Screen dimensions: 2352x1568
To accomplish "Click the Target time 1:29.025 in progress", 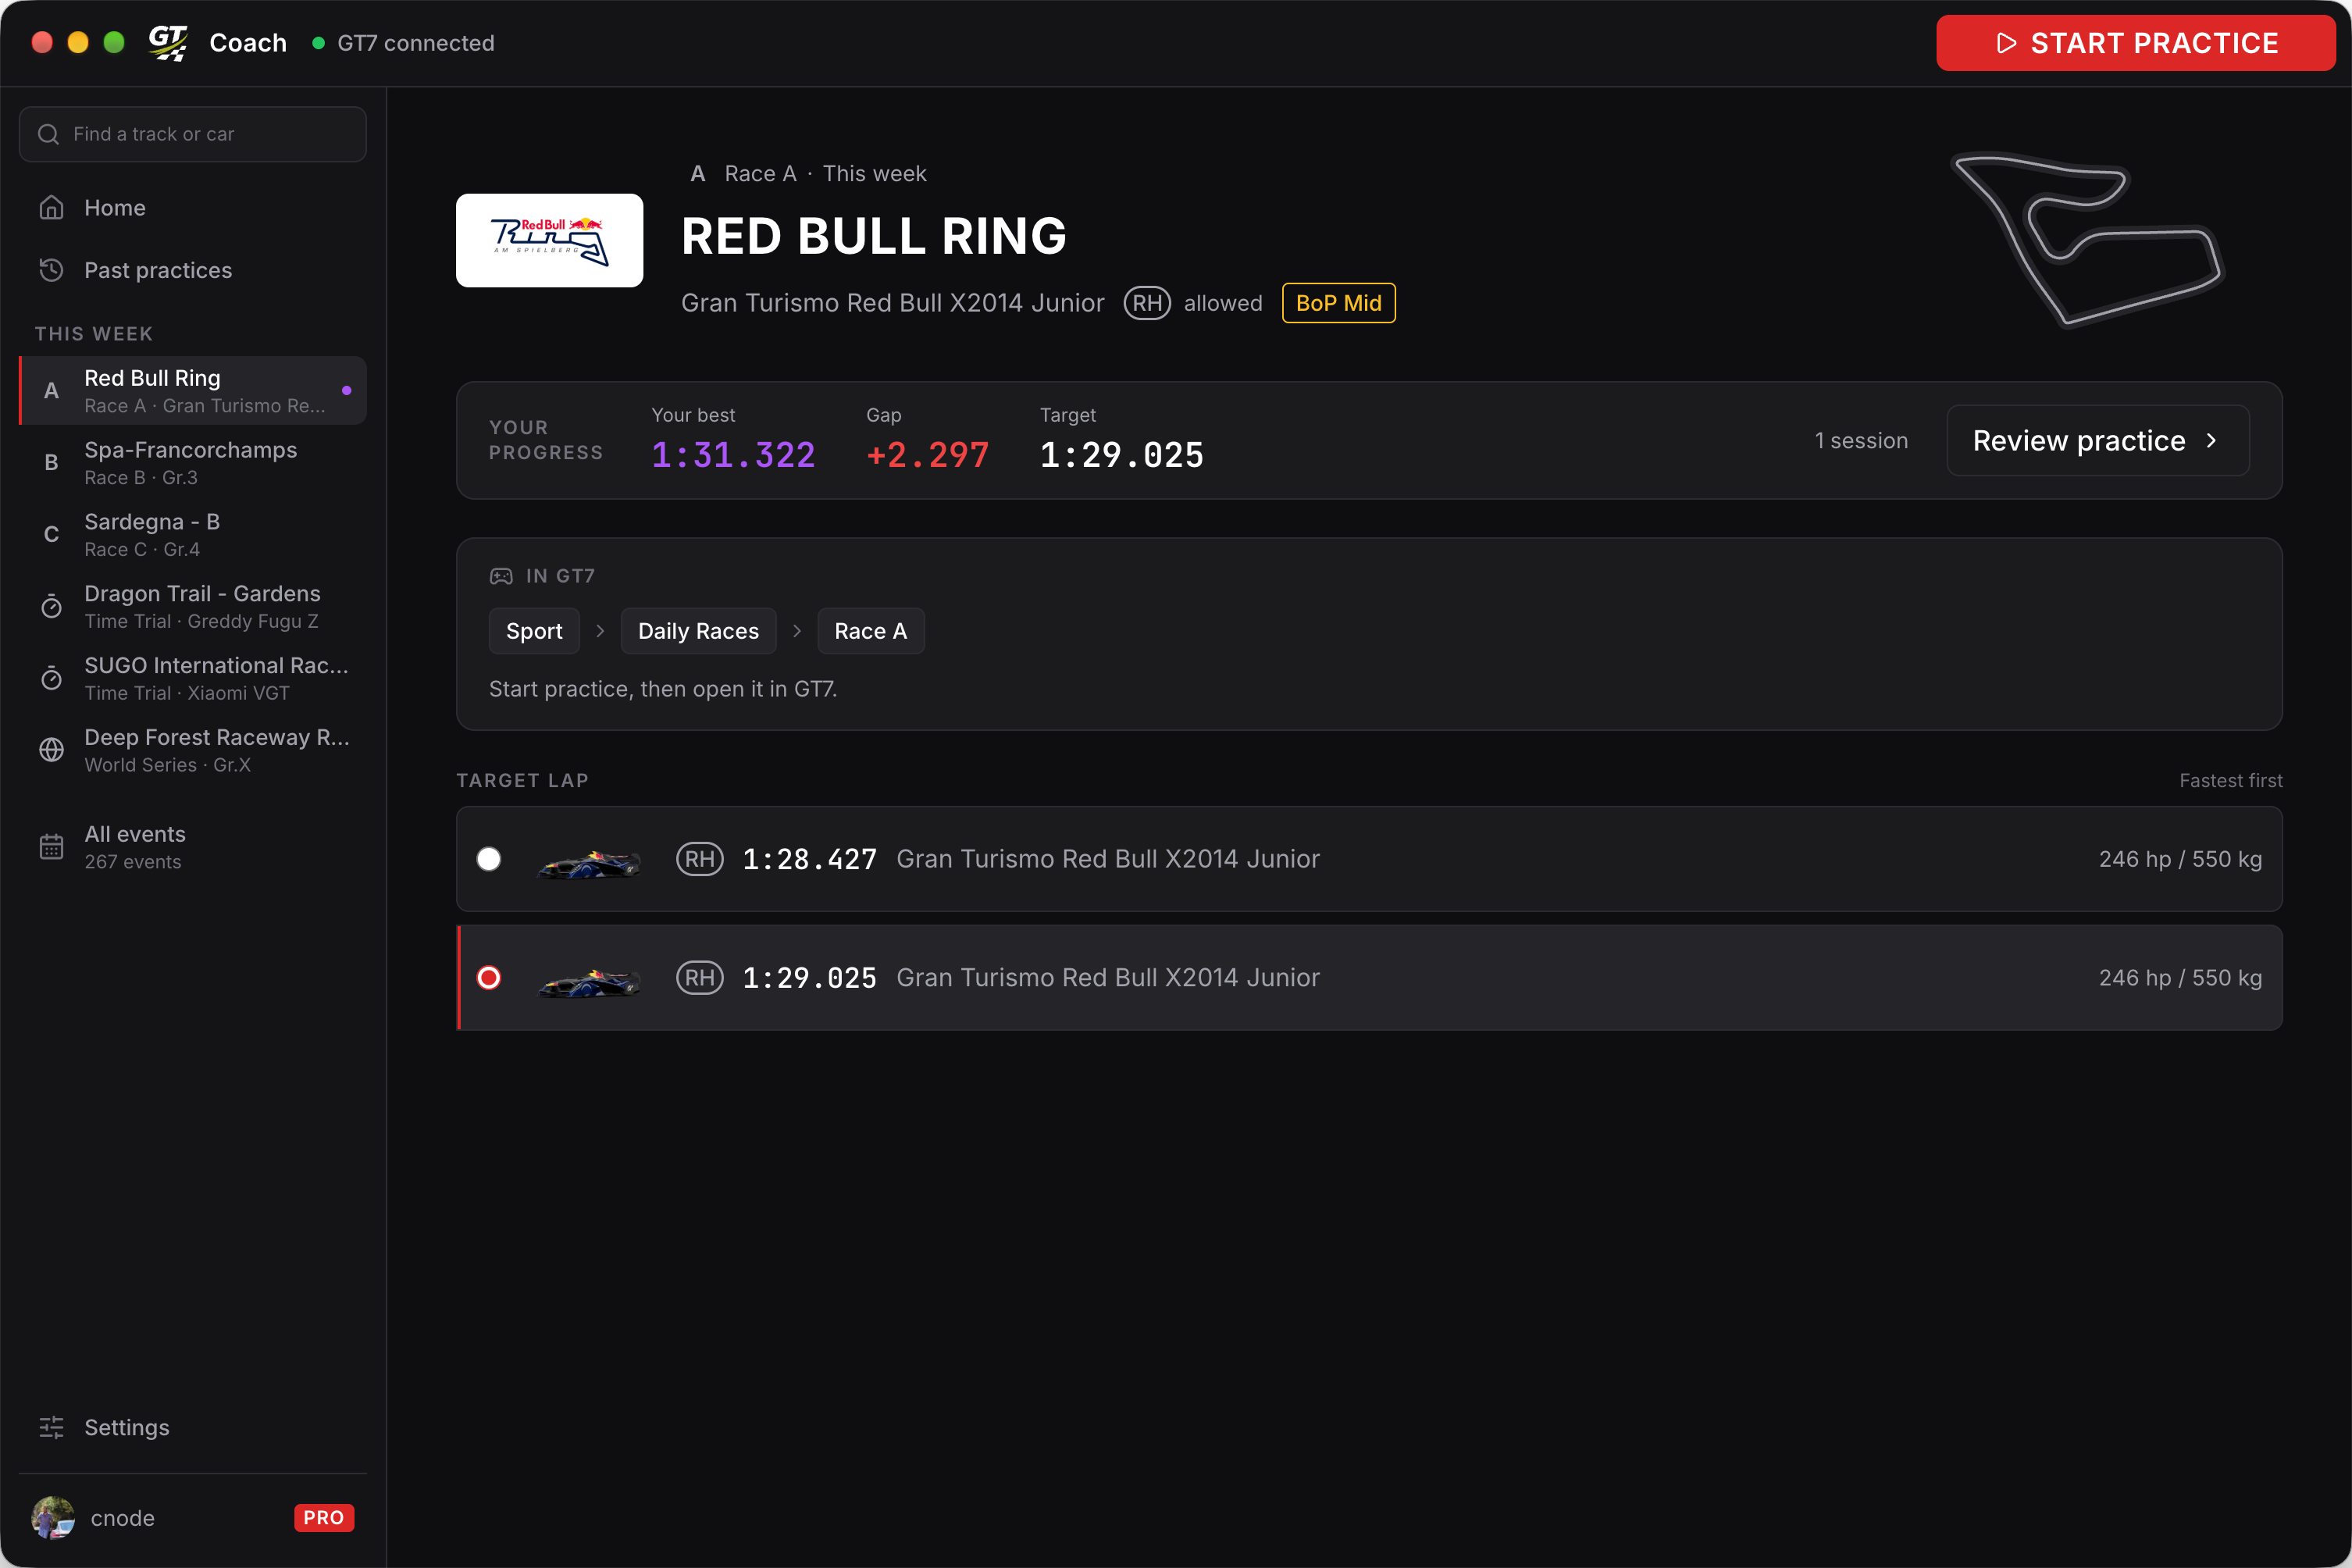I will (x=1122, y=455).
